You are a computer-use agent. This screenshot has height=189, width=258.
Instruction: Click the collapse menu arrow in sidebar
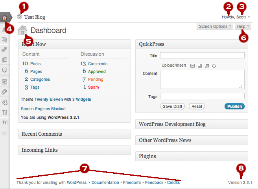(x=4, y=133)
